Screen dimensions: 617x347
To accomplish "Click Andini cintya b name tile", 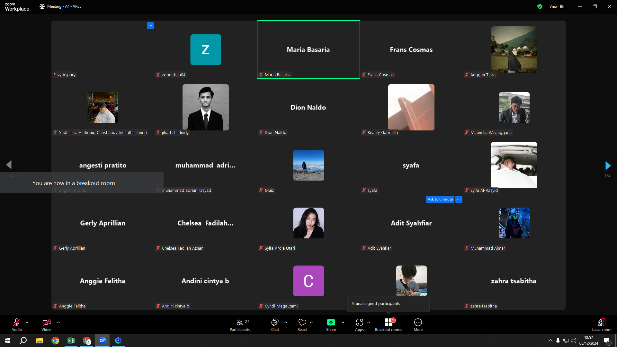I will [x=206, y=281].
